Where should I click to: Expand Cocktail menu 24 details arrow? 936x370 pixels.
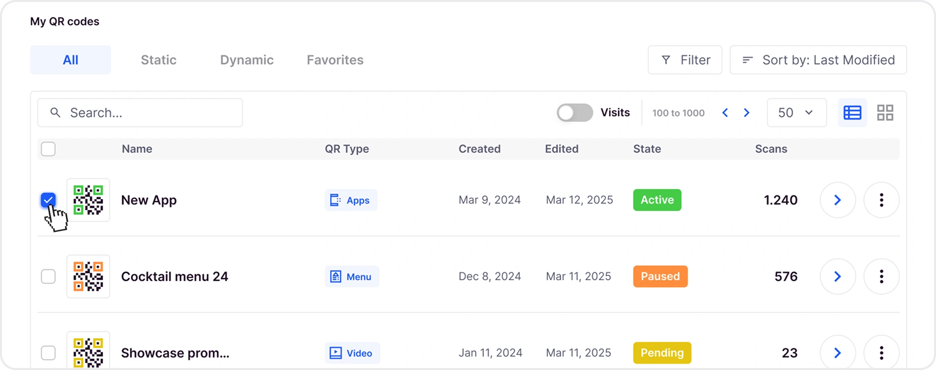pos(837,276)
